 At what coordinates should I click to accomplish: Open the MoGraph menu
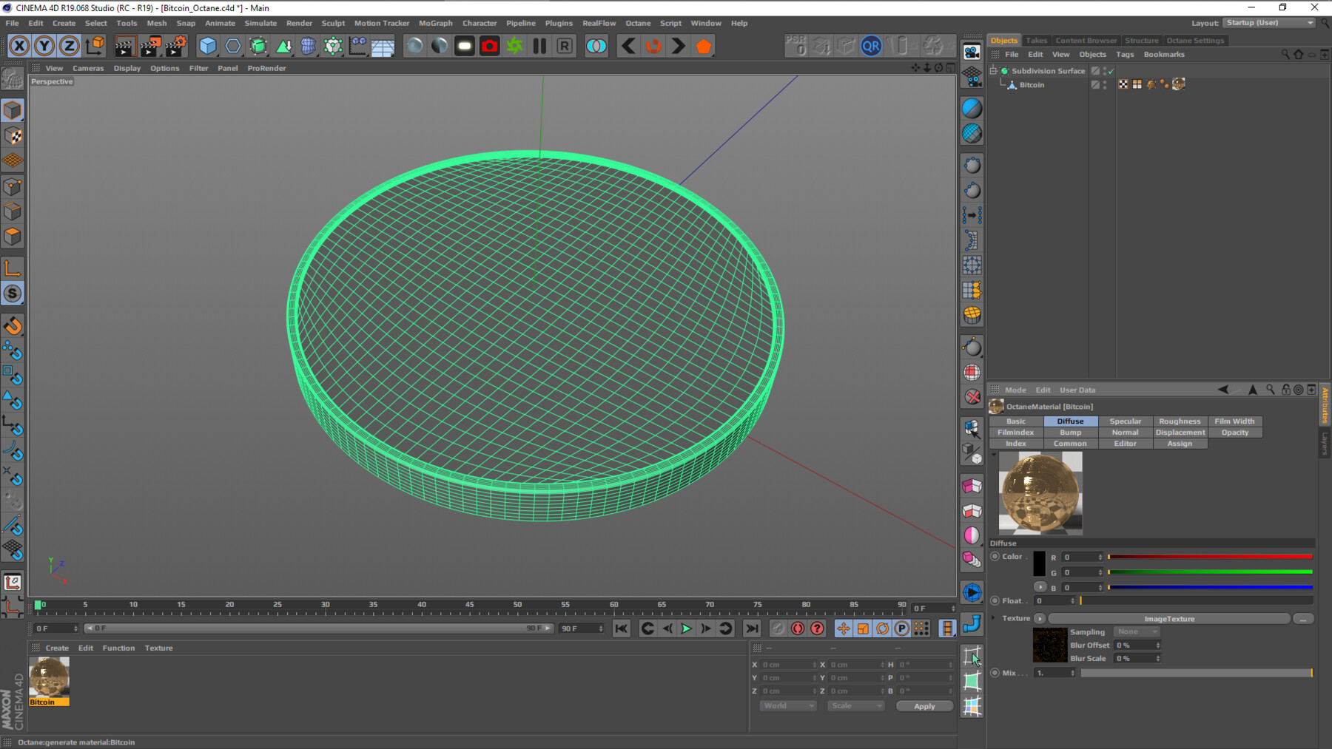435,23
